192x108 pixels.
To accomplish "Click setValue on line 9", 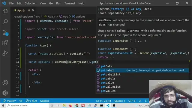I will [57, 54].
